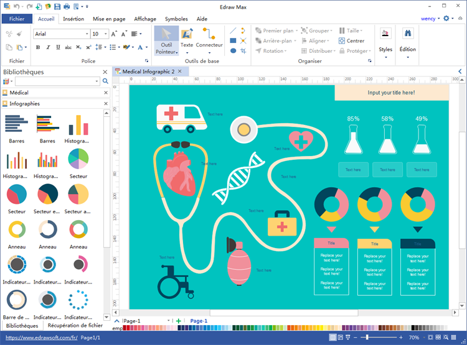Pick the line drawing tool

click(x=233, y=30)
